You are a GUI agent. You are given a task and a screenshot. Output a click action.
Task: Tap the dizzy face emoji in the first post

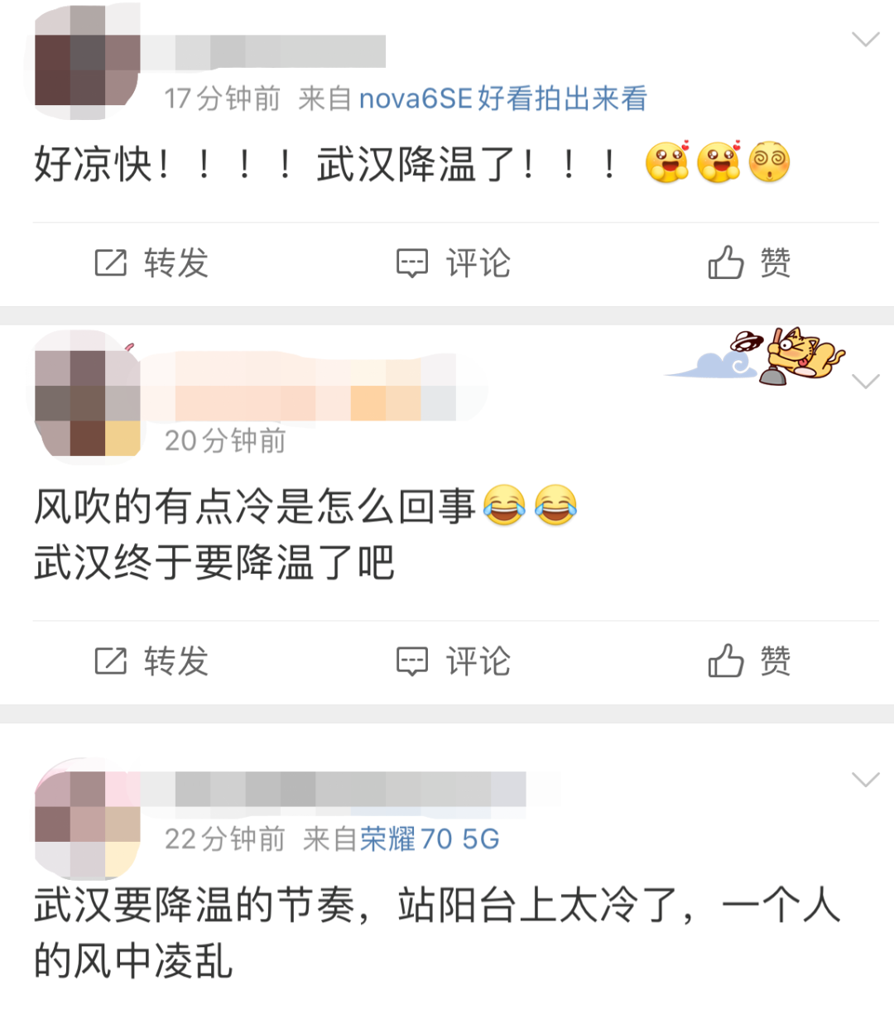pyautogui.click(x=770, y=162)
